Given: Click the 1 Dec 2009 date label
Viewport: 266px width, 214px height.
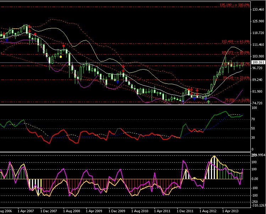Looking at the screenshot, I should [117, 211].
